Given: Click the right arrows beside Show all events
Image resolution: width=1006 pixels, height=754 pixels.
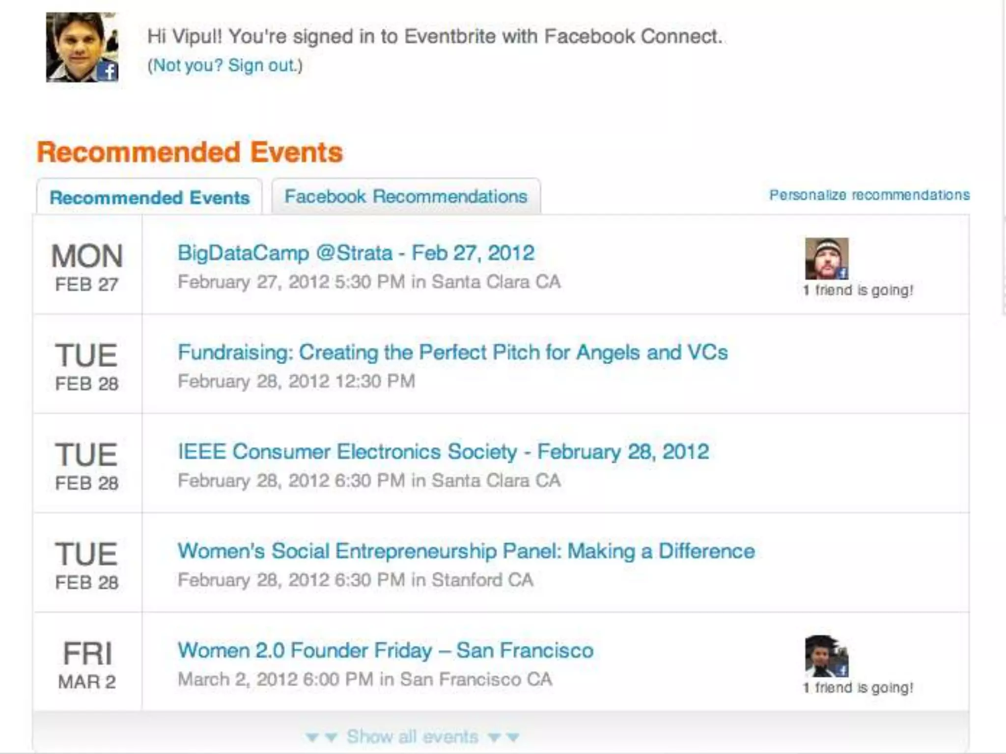Looking at the screenshot, I should [504, 737].
